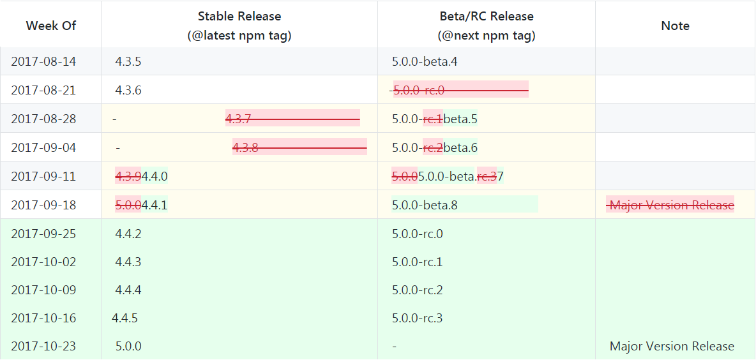The image size is (756, 360).
Task: Click the struck-through 4.3.7 version
Action: (292, 119)
